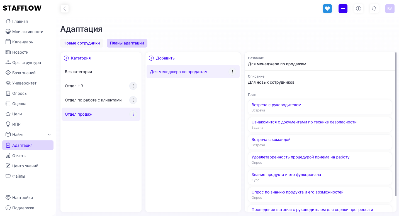
Task: Click the BA user avatar
Action: tap(390, 9)
